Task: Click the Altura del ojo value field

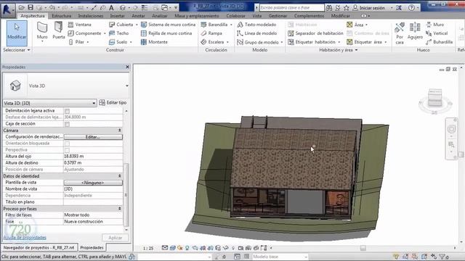Action: (93, 157)
